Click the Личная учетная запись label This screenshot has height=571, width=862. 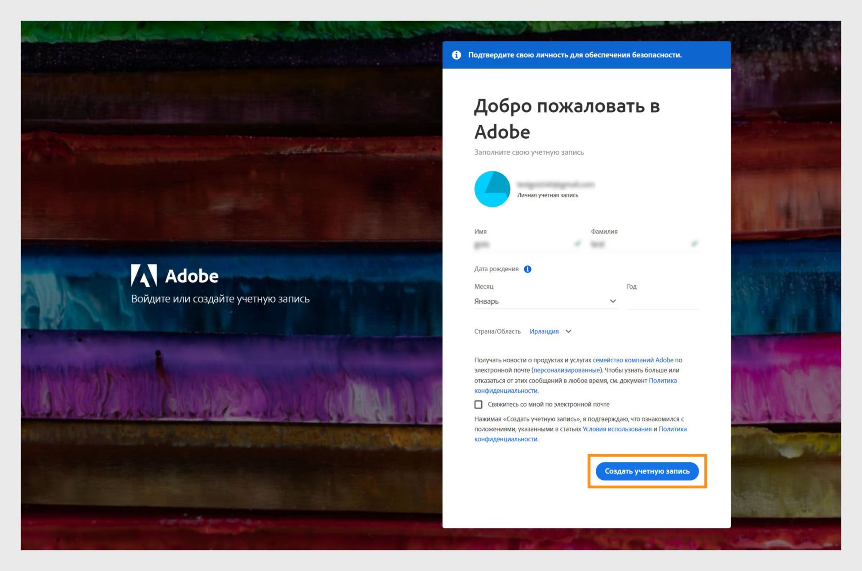coord(548,195)
